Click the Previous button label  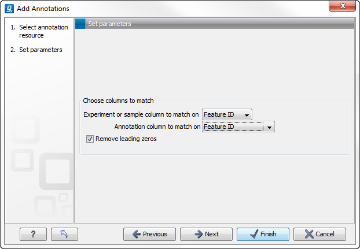click(x=155, y=234)
